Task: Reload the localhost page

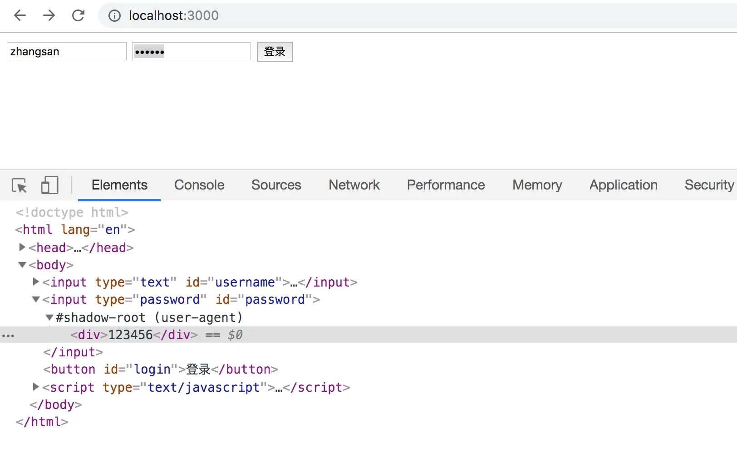Action: click(x=79, y=15)
